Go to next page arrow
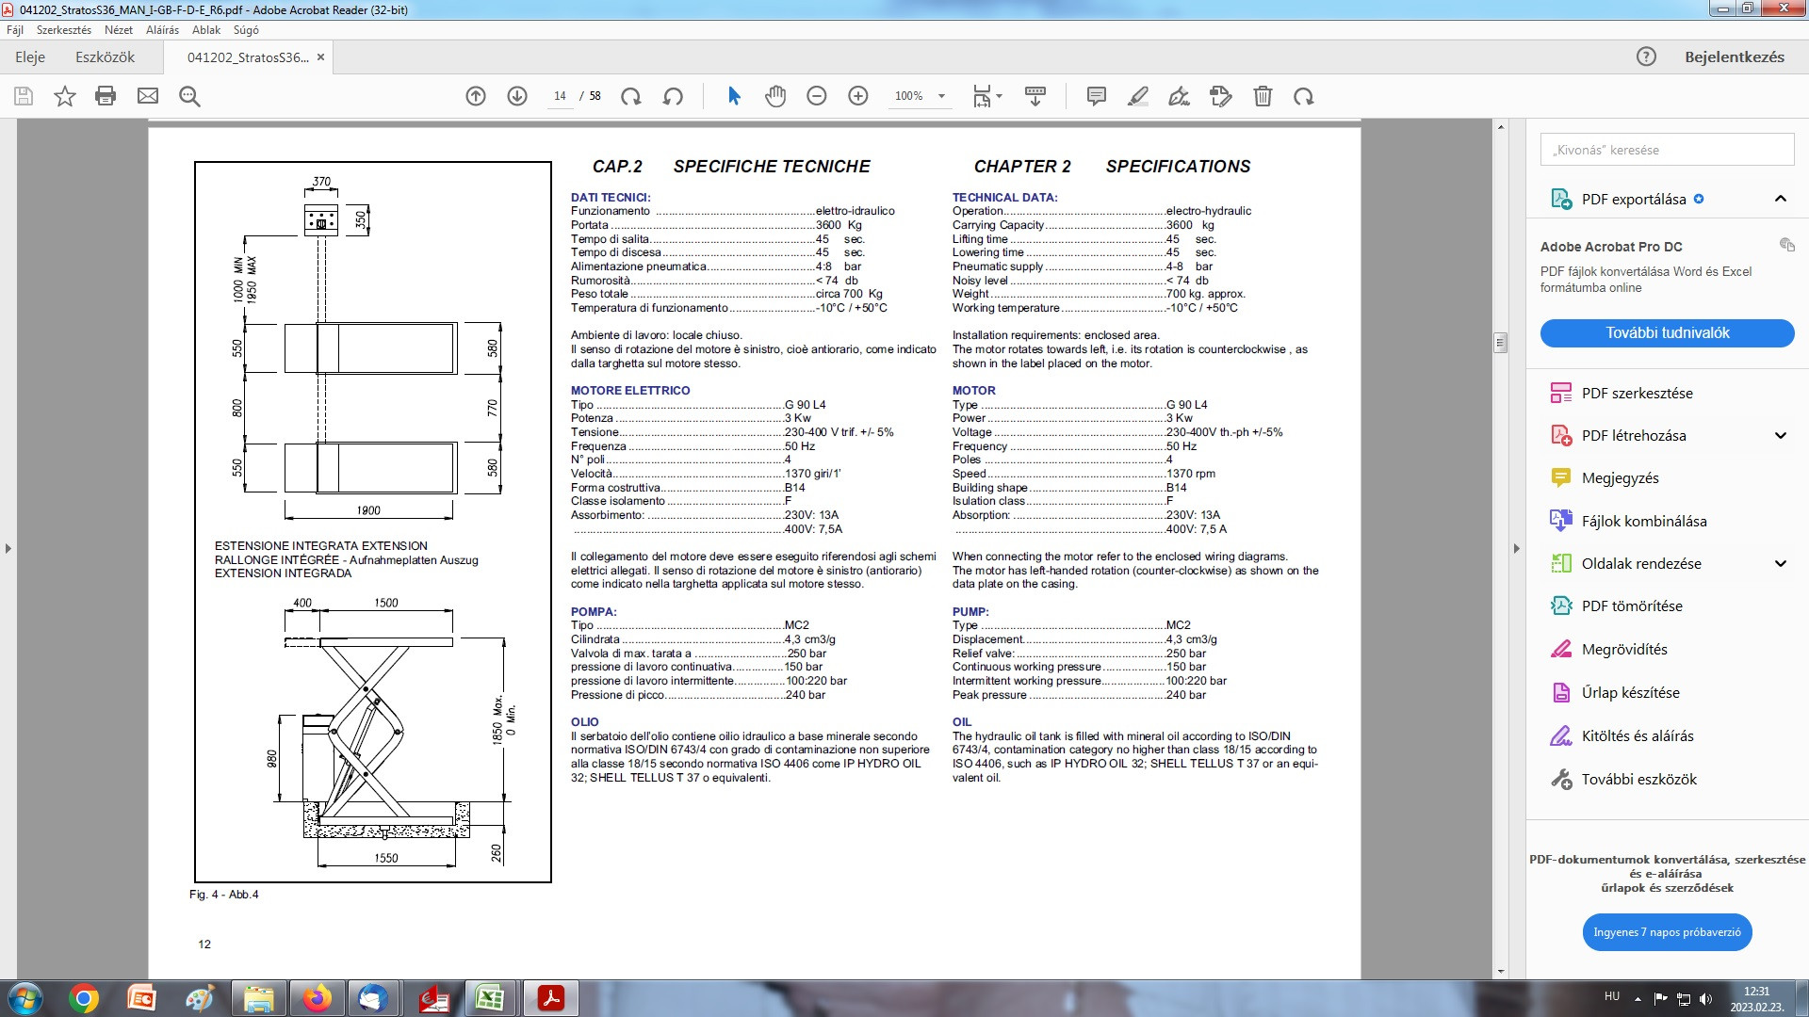The width and height of the screenshot is (1809, 1017). [x=517, y=96]
